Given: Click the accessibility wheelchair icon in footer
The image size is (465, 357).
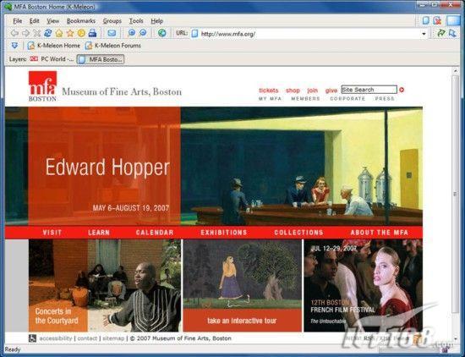Looking at the screenshot, I should coord(32,338).
